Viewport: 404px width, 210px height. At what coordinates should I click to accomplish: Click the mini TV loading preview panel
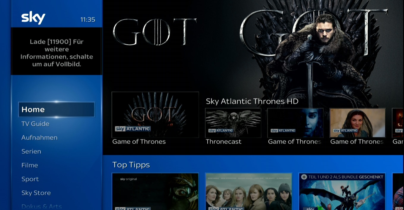point(56,51)
